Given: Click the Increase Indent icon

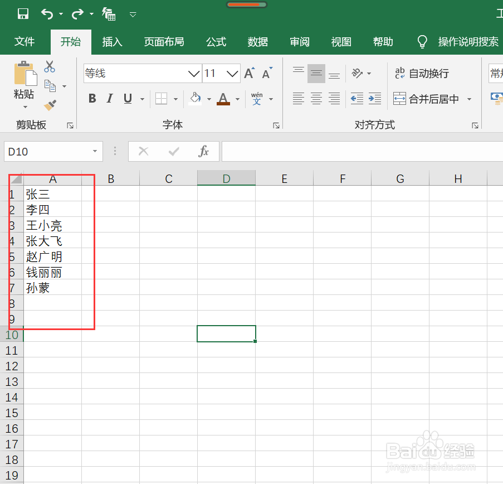Looking at the screenshot, I should pos(375,99).
